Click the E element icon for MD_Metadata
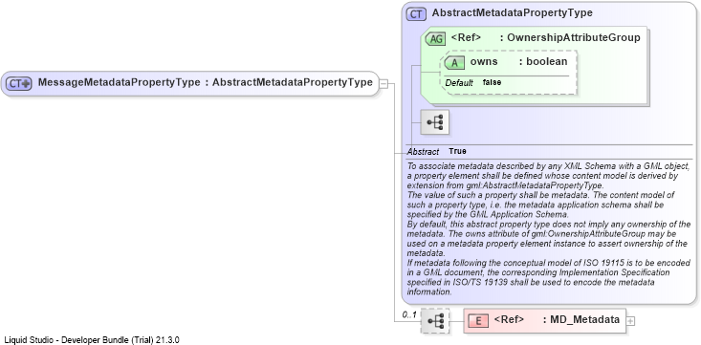The height and width of the screenshot is (345, 701). (x=478, y=320)
